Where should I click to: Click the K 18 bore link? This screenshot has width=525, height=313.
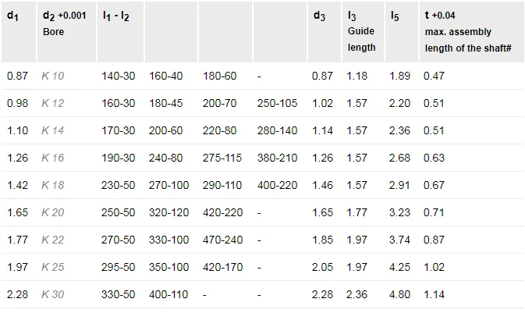[x=53, y=185]
